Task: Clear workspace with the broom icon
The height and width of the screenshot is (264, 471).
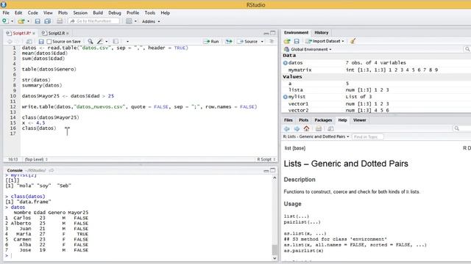Action: click(353, 41)
